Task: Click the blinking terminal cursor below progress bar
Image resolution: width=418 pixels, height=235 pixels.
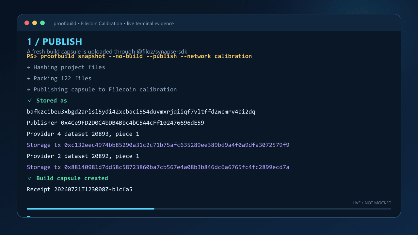Action: tap(28, 216)
